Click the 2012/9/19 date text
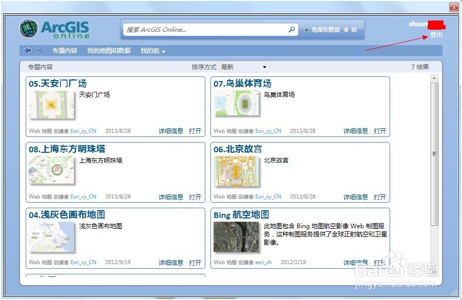Image resolution: width=462 pixels, height=300 pixels. pos(118,263)
